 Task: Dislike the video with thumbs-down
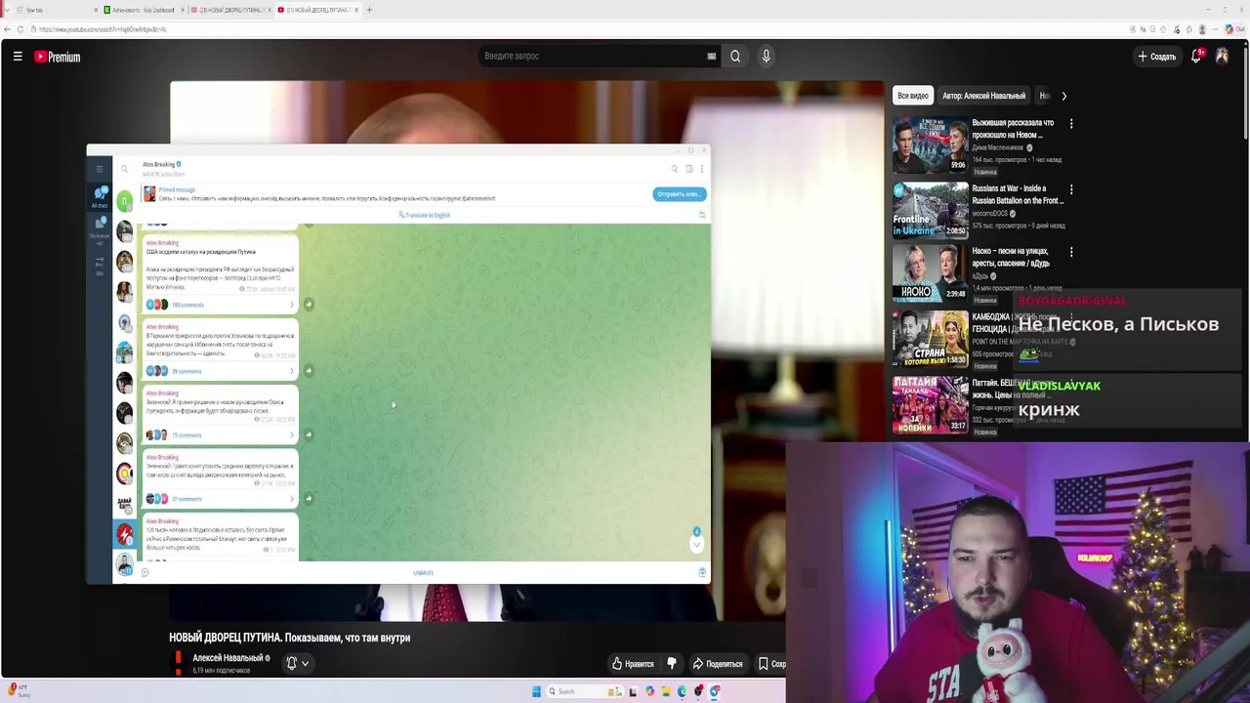coord(671,664)
